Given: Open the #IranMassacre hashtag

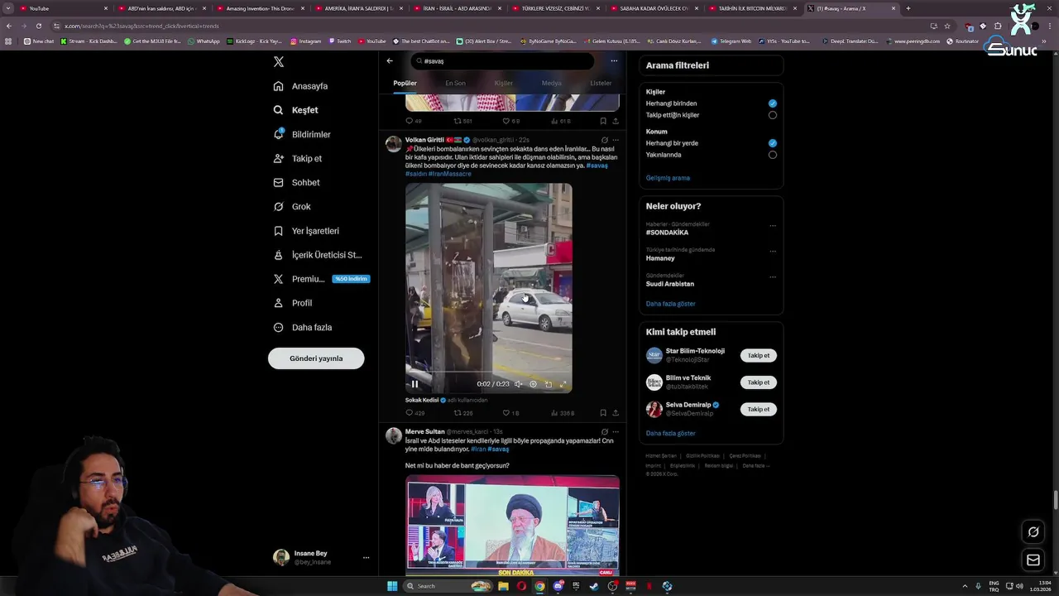Looking at the screenshot, I should tap(449, 174).
